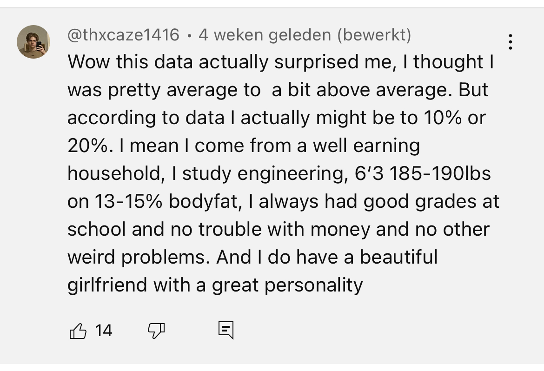Viewport: 544px width, 371px height.
Task: Tap the like count number 14
Action: tap(103, 331)
